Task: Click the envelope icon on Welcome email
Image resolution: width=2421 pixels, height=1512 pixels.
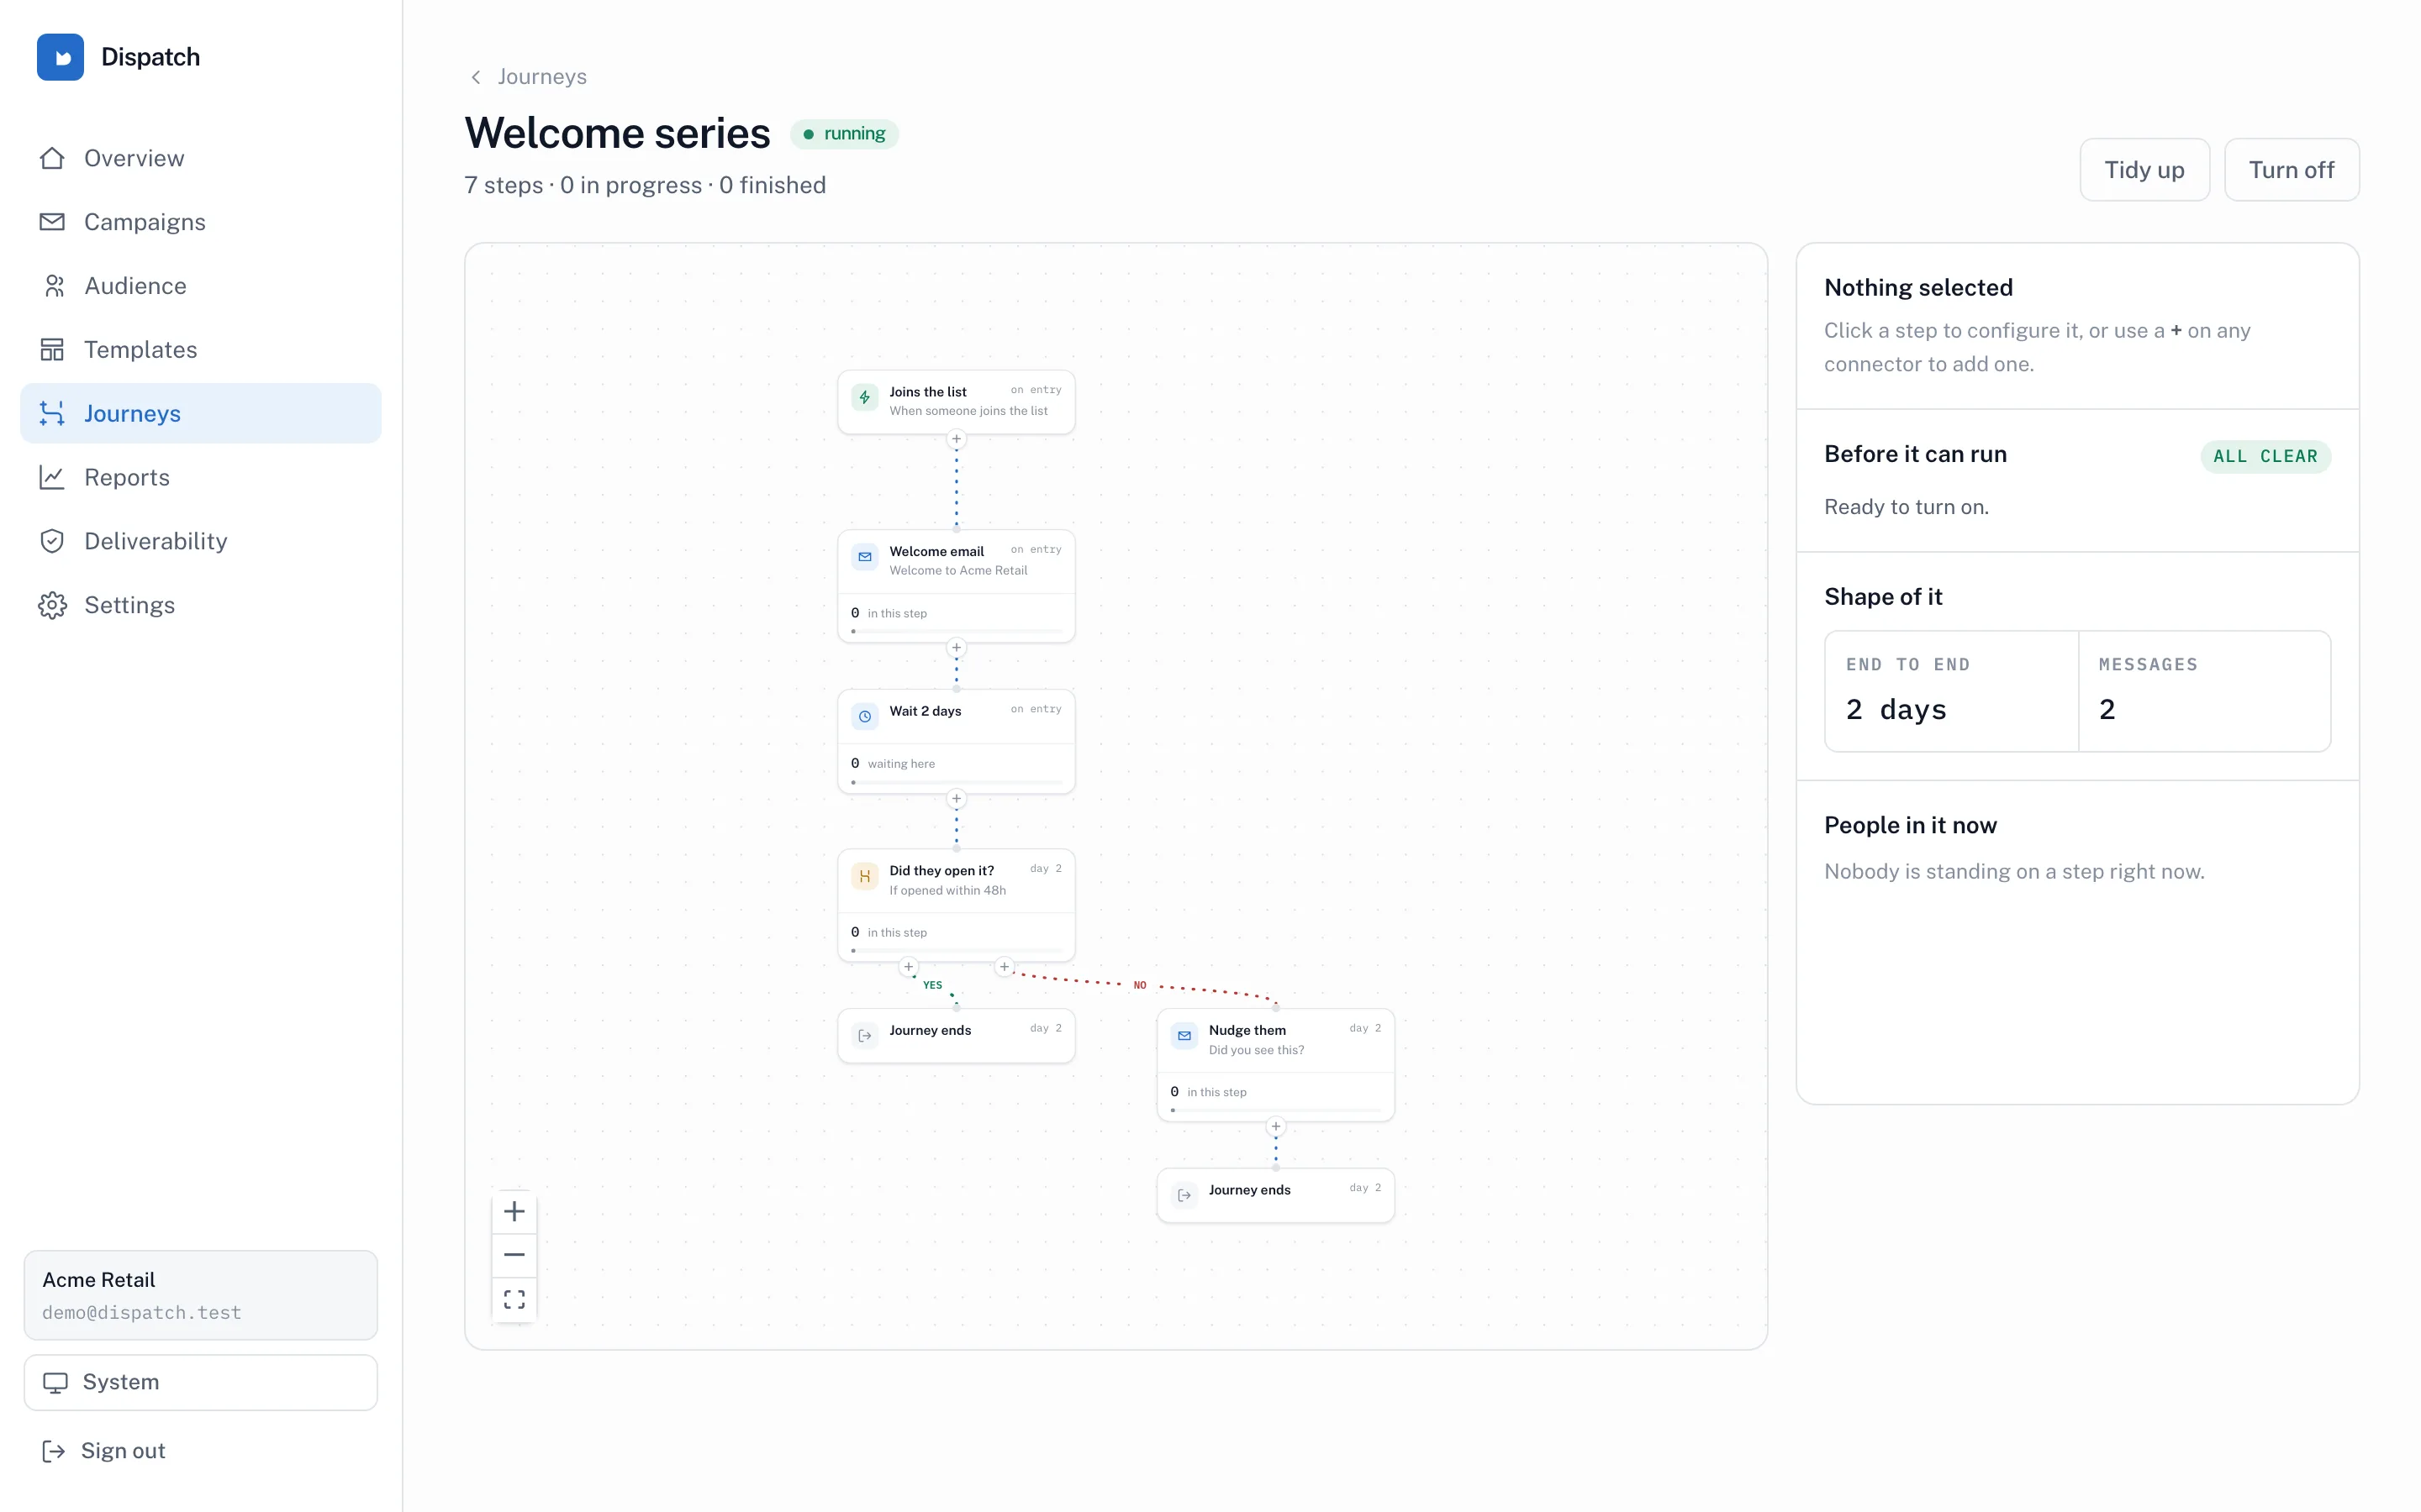Action: (864, 557)
